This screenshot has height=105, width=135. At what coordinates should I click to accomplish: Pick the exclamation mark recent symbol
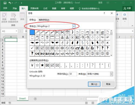[87, 65]
